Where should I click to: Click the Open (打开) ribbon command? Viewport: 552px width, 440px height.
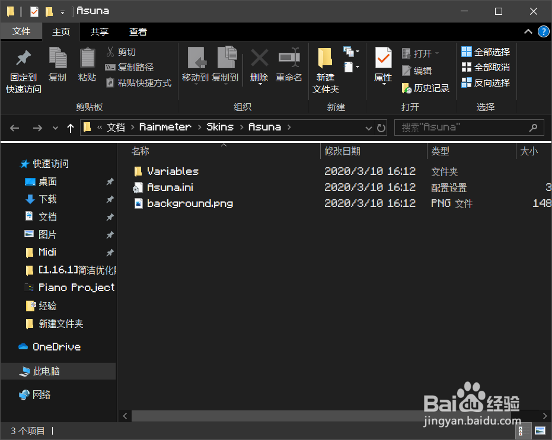coord(420,53)
